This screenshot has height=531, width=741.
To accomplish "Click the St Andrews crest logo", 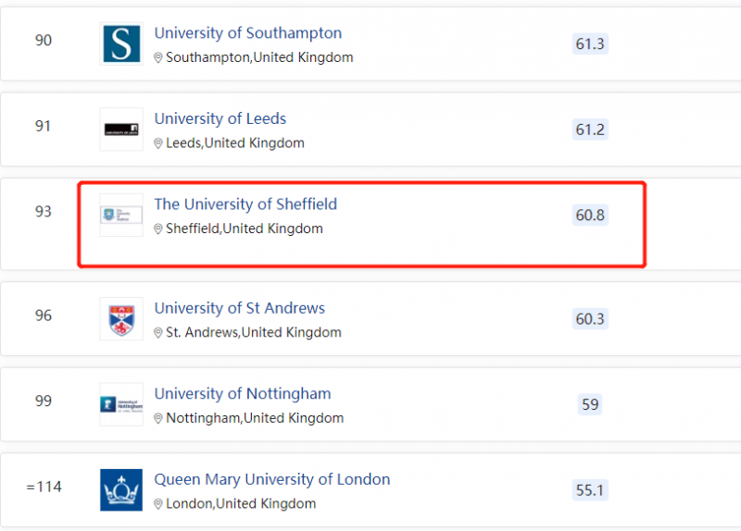I will click(x=121, y=319).
